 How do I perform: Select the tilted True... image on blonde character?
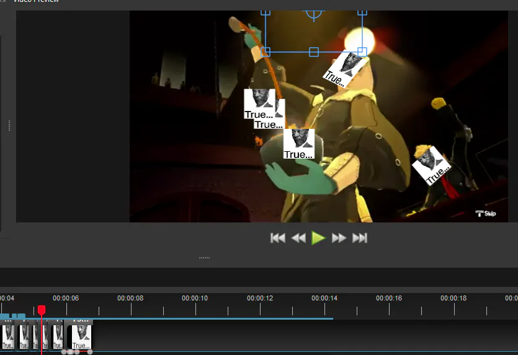pos(431,166)
